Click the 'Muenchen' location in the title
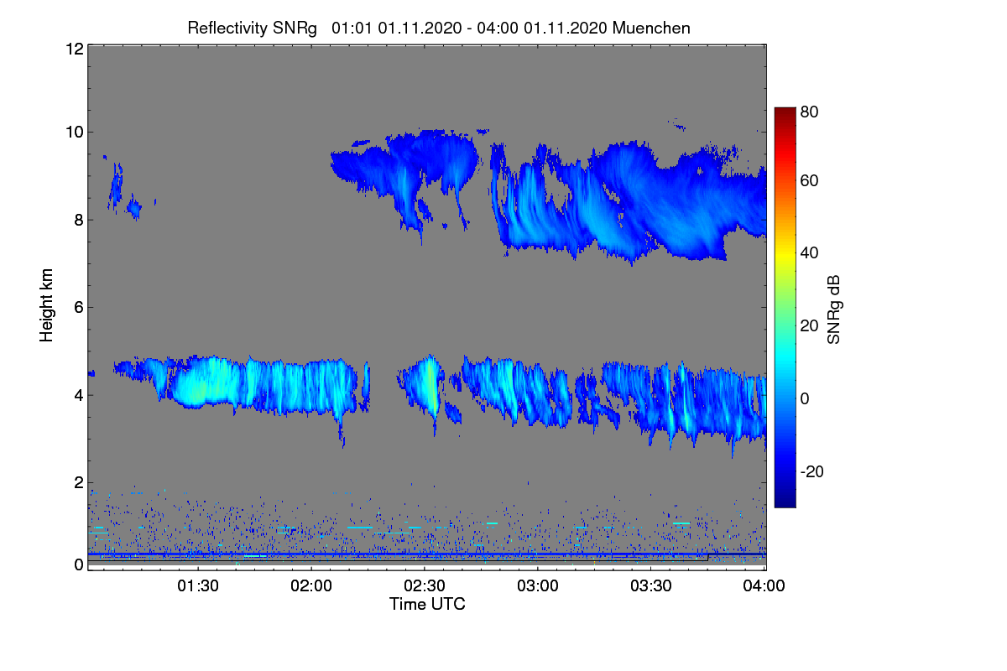1007x671 pixels. [x=651, y=28]
